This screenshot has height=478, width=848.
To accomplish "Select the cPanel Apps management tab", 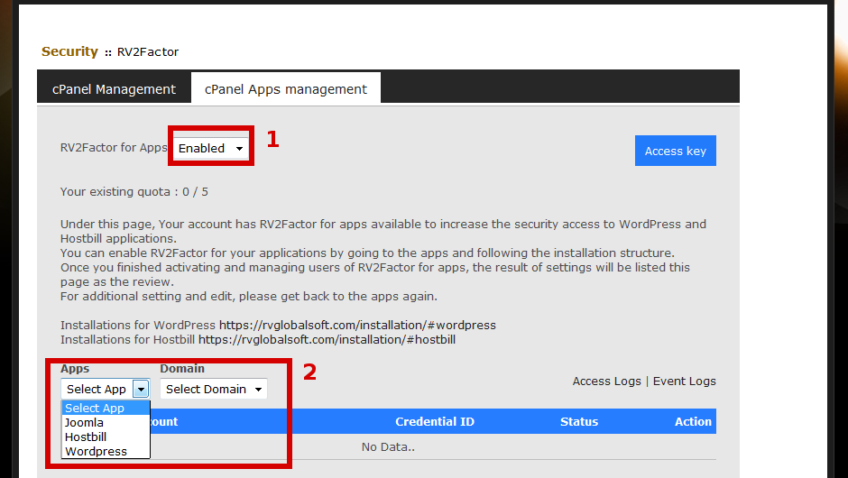I will (x=286, y=88).
